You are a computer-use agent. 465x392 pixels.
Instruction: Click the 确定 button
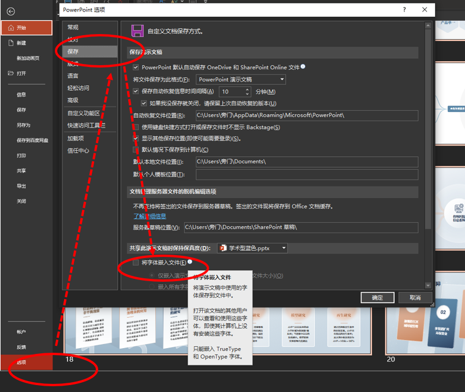pos(377,297)
